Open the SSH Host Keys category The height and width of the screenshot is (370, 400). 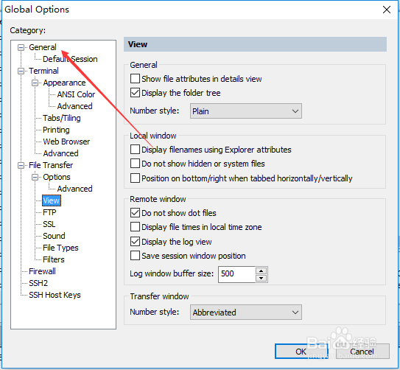55,295
